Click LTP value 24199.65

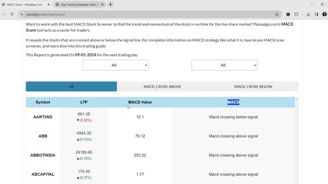(84, 152)
